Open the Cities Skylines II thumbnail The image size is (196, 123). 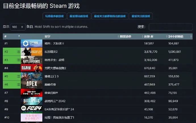(x=32, y=43)
